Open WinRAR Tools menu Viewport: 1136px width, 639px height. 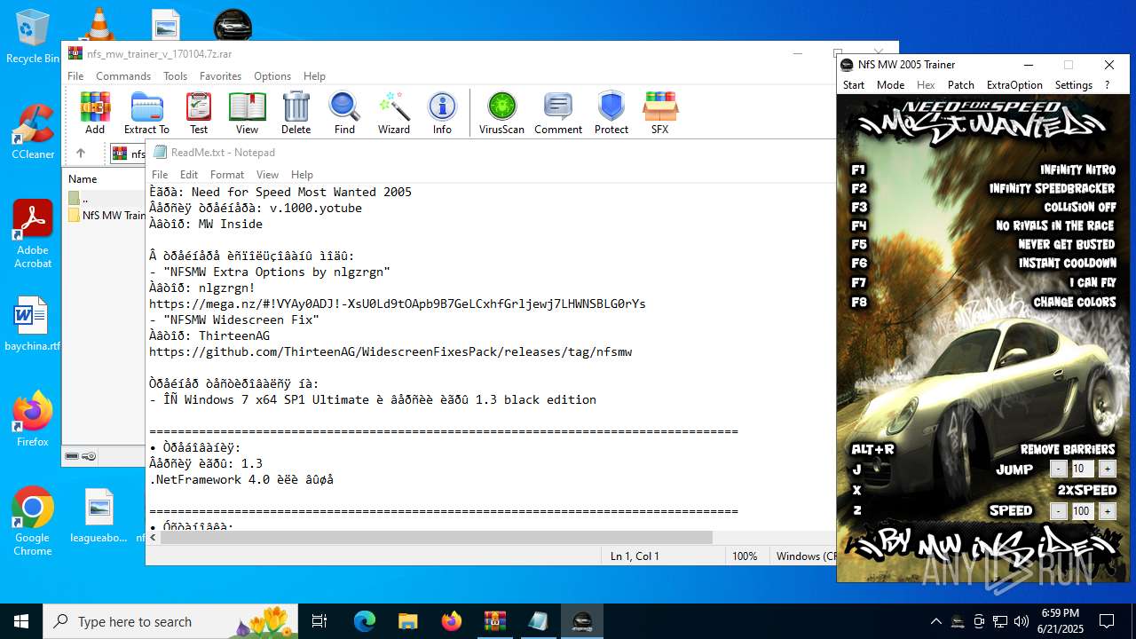click(x=175, y=76)
